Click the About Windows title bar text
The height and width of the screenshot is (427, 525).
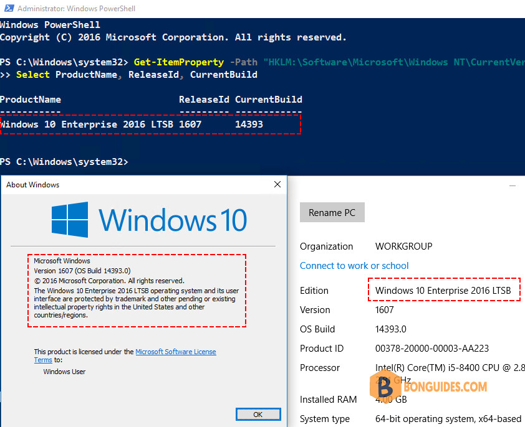[x=33, y=185]
